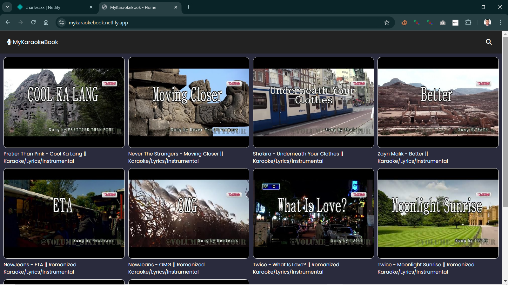Close the MyKaraokeBook Home tab
Viewport: 508px width, 285px height.
coord(176,7)
